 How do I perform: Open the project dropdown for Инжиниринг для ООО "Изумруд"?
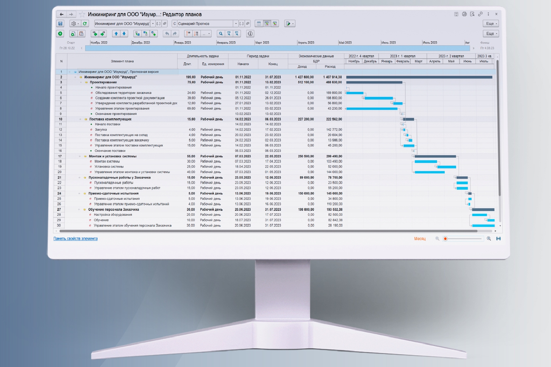153,24
